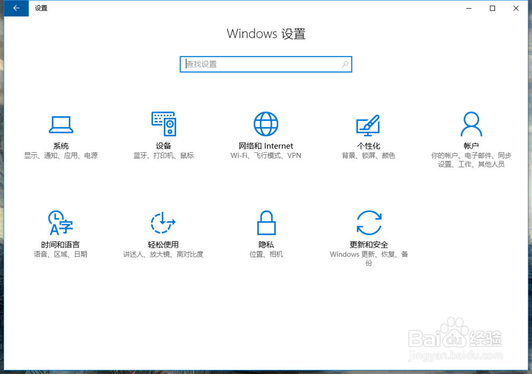Close the 设置 window

[x=516, y=8]
